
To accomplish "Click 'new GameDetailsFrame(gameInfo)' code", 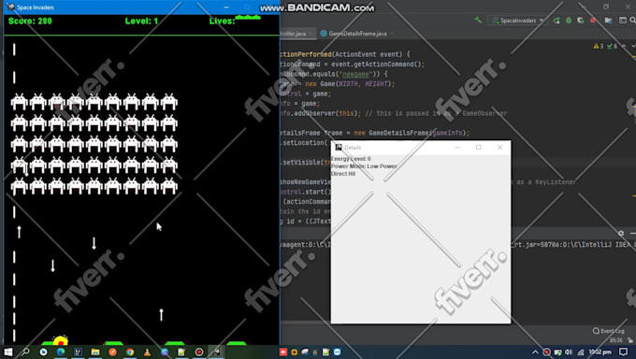I will pyautogui.click(x=412, y=133).
